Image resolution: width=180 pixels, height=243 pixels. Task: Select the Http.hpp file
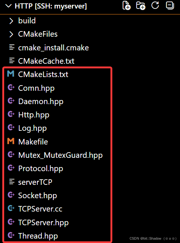click(34, 115)
